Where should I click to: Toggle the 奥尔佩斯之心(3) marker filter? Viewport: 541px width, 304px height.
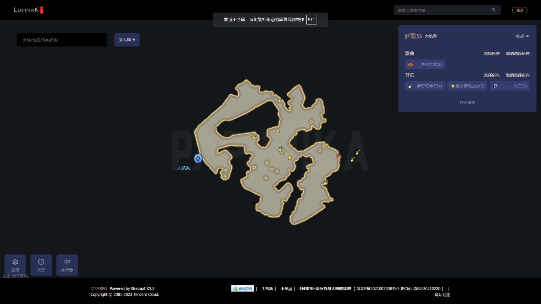[467, 86]
